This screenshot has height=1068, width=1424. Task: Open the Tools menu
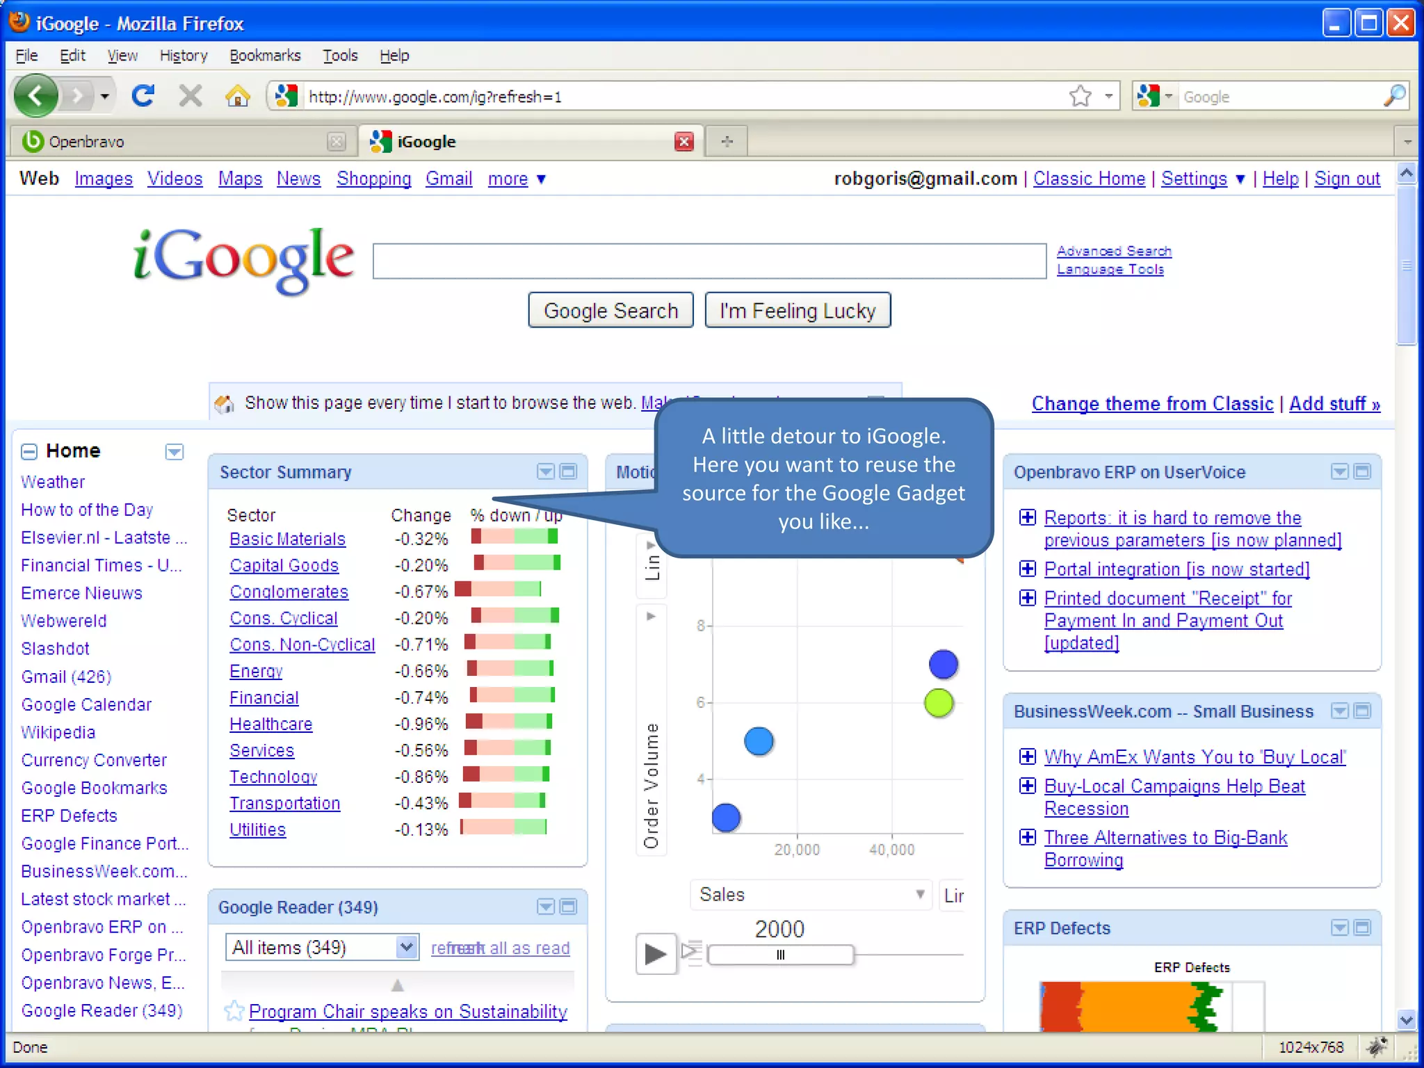pos(340,56)
